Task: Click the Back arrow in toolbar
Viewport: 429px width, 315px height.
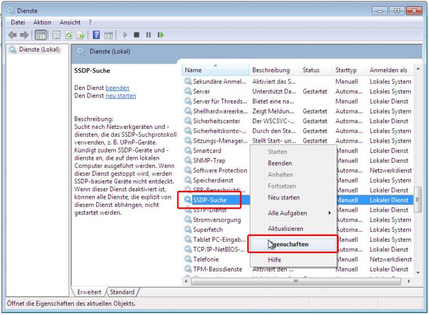Action: (11, 35)
